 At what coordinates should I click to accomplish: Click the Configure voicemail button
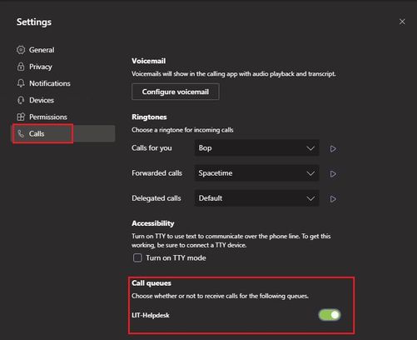pos(176,92)
